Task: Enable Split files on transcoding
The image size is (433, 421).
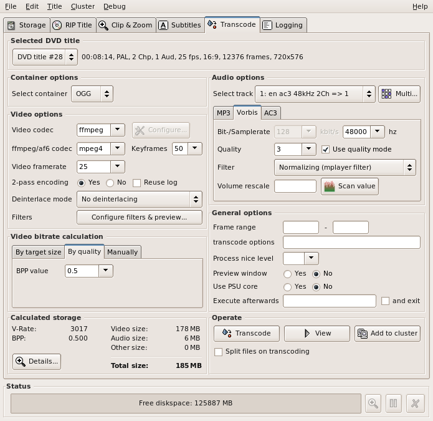Action: 218,352
